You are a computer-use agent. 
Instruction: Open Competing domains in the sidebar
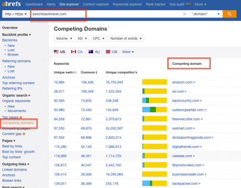pyautogui.click(x=18, y=123)
